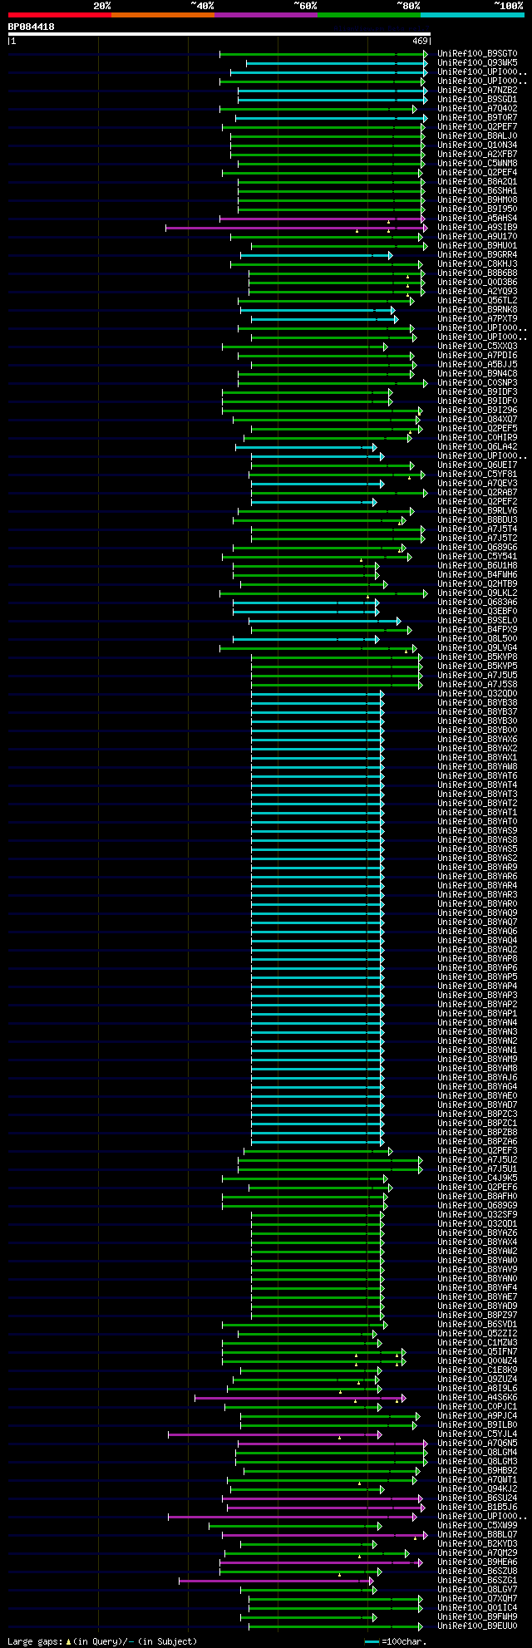Click purple alignment bar of UniRef100_A4S6K6

tap(300, 1398)
